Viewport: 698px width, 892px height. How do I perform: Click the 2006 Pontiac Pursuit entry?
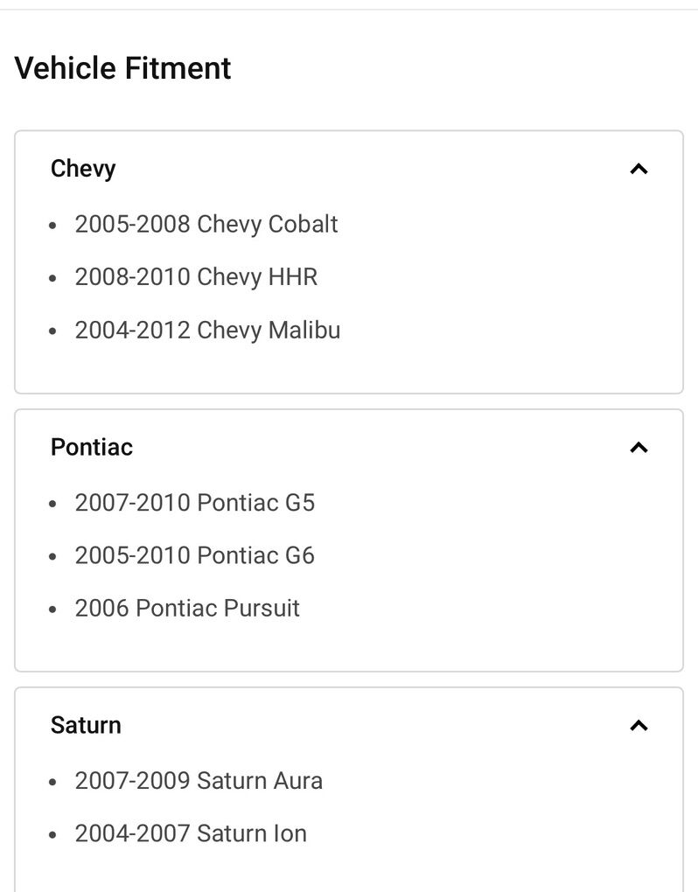pos(187,608)
